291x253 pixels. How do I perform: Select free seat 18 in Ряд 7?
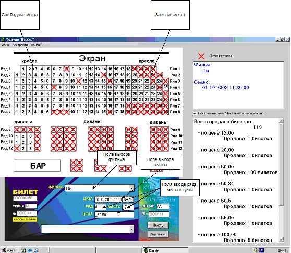click(123, 106)
